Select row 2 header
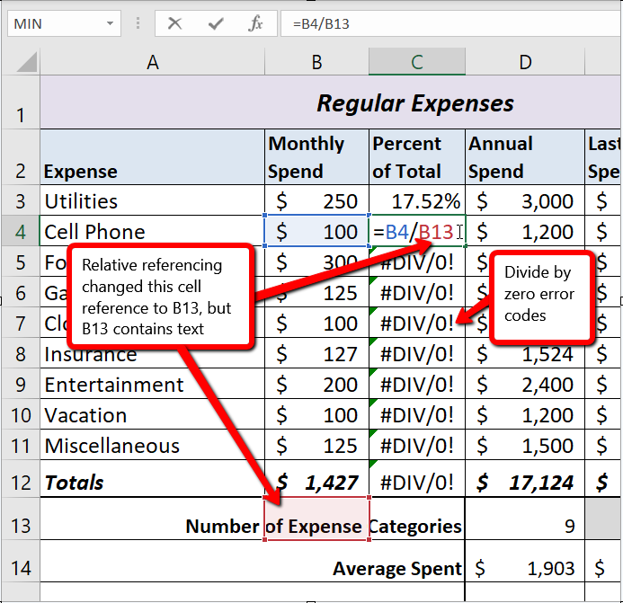The height and width of the screenshot is (603, 623). 21,157
